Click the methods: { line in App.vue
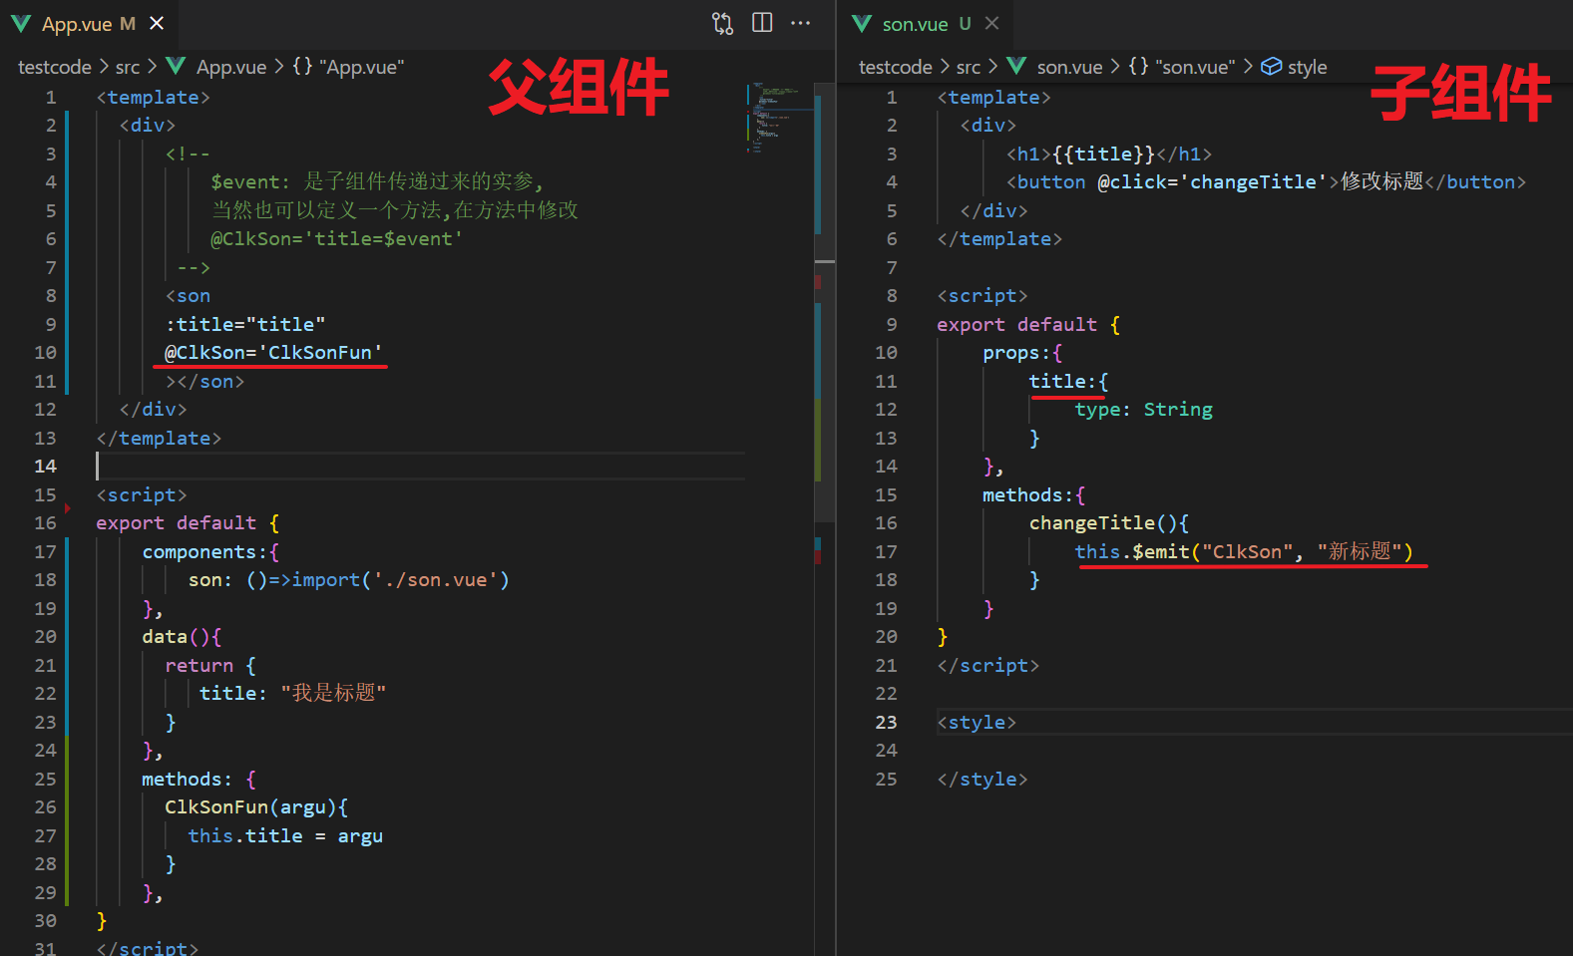 199,779
